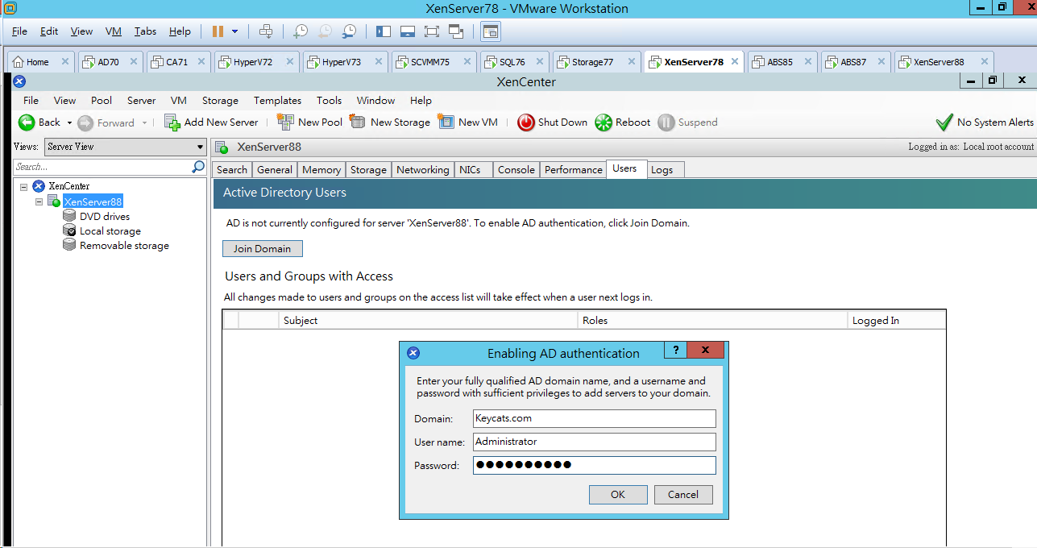Image resolution: width=1037 pixels, height=548 pixels.
Task: Click the Send Ctrl+Alt+Del icon
Action: point(266,31)
